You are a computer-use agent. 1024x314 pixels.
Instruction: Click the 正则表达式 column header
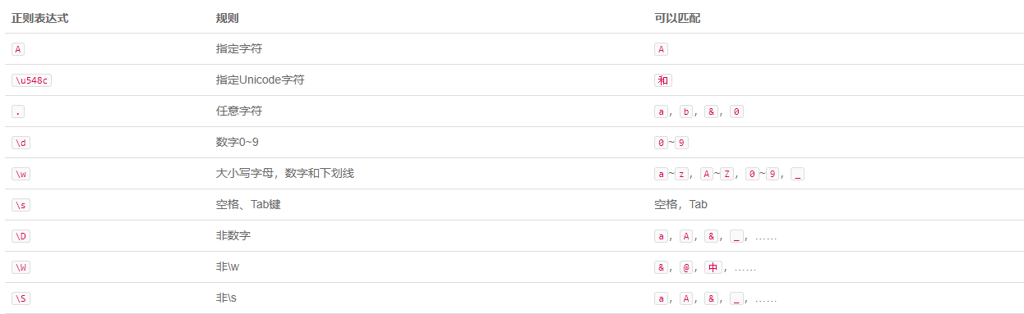pos(39,18)
